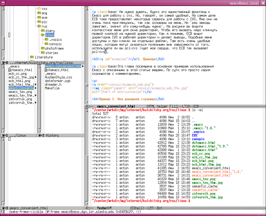266x216 pixels.
Task: Select stories directory in the tree
Action: point(52,53)
